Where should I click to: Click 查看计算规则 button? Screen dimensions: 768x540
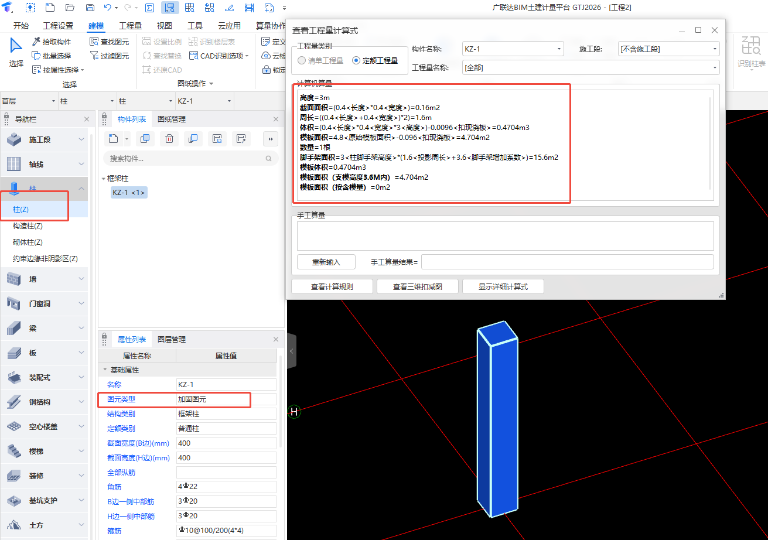click(332, 286)
